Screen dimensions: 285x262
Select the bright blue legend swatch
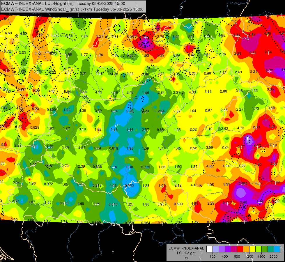(277, 249)
